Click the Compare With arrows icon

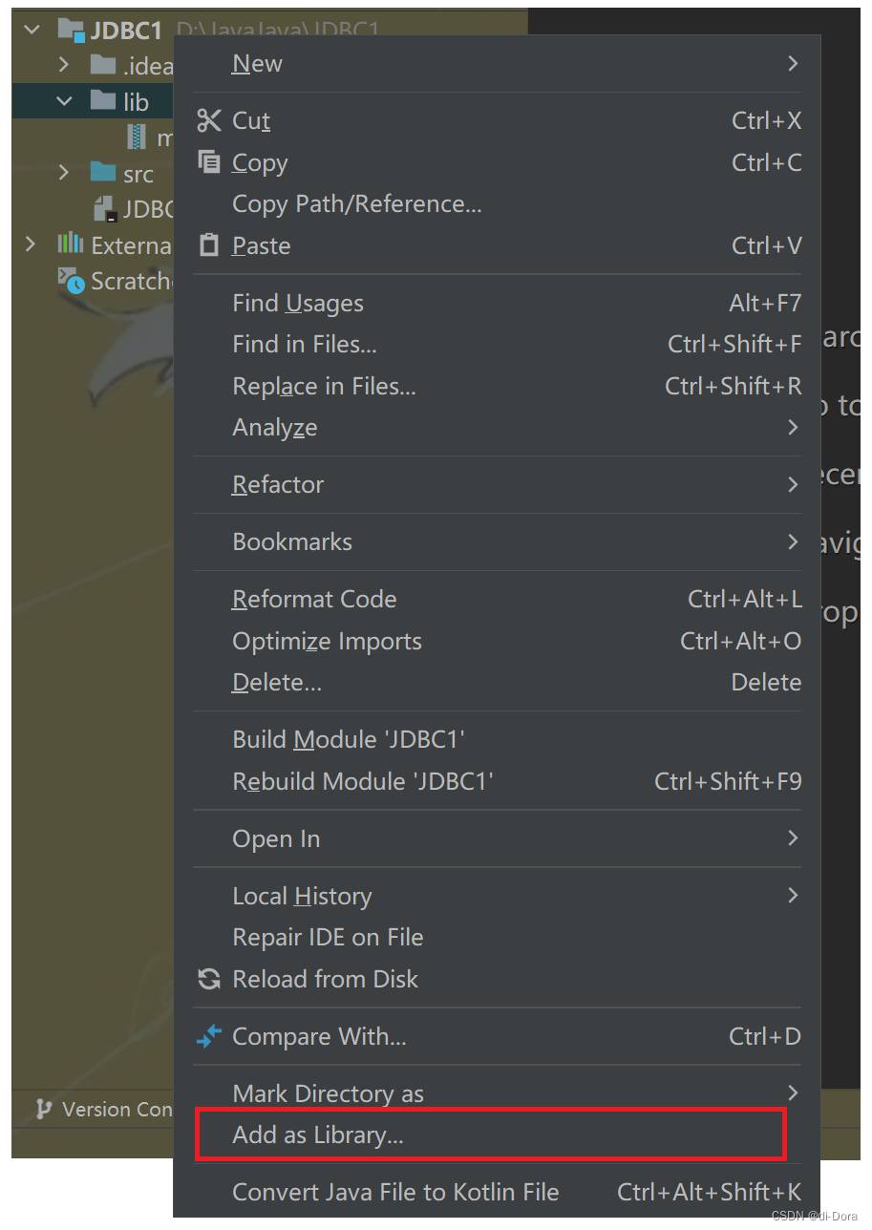tap(209, 1036)
